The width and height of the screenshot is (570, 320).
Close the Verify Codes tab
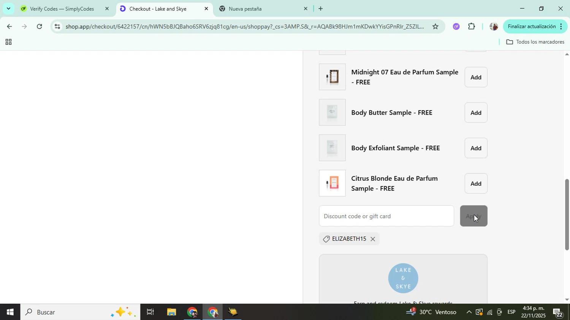pos(107,9)
